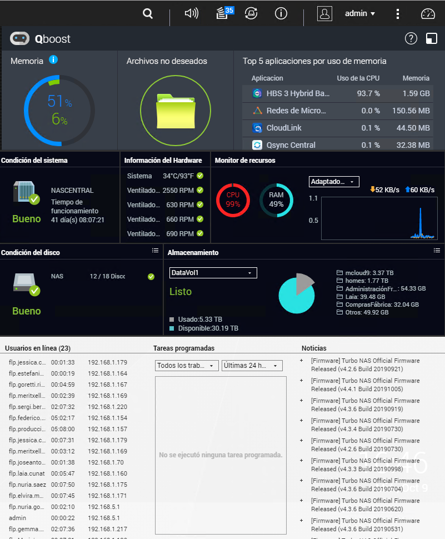Open the more options vertical dots

[x=398, y=14]
